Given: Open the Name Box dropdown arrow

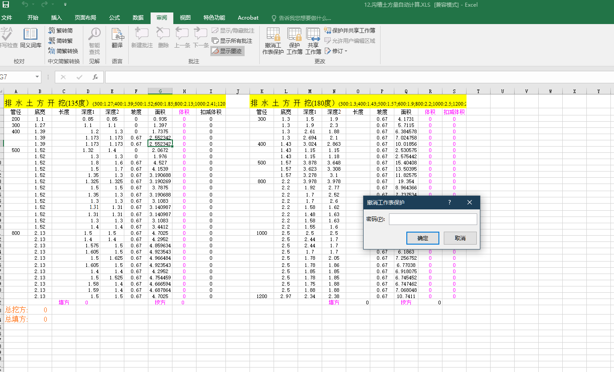Looking at the screenshot, I should tap(37, 77).
